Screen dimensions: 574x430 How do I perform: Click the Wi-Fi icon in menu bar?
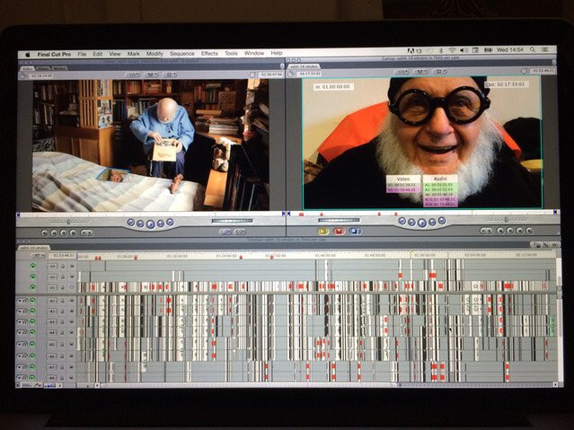(x=453, y=49)
